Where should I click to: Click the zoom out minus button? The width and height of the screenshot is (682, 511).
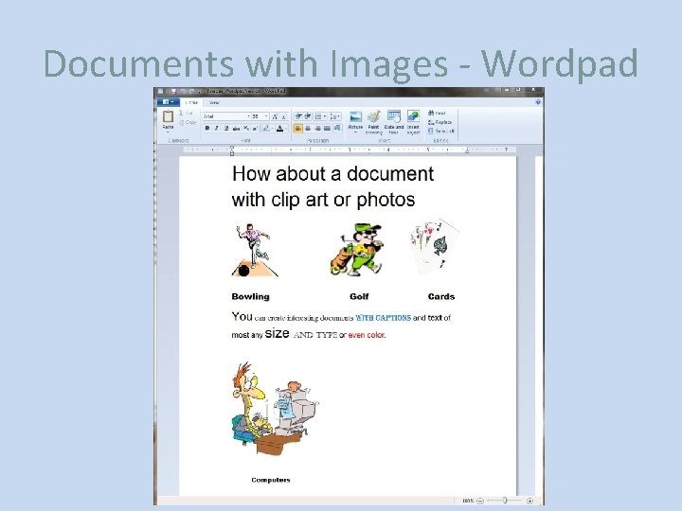(x=480, y=501)
